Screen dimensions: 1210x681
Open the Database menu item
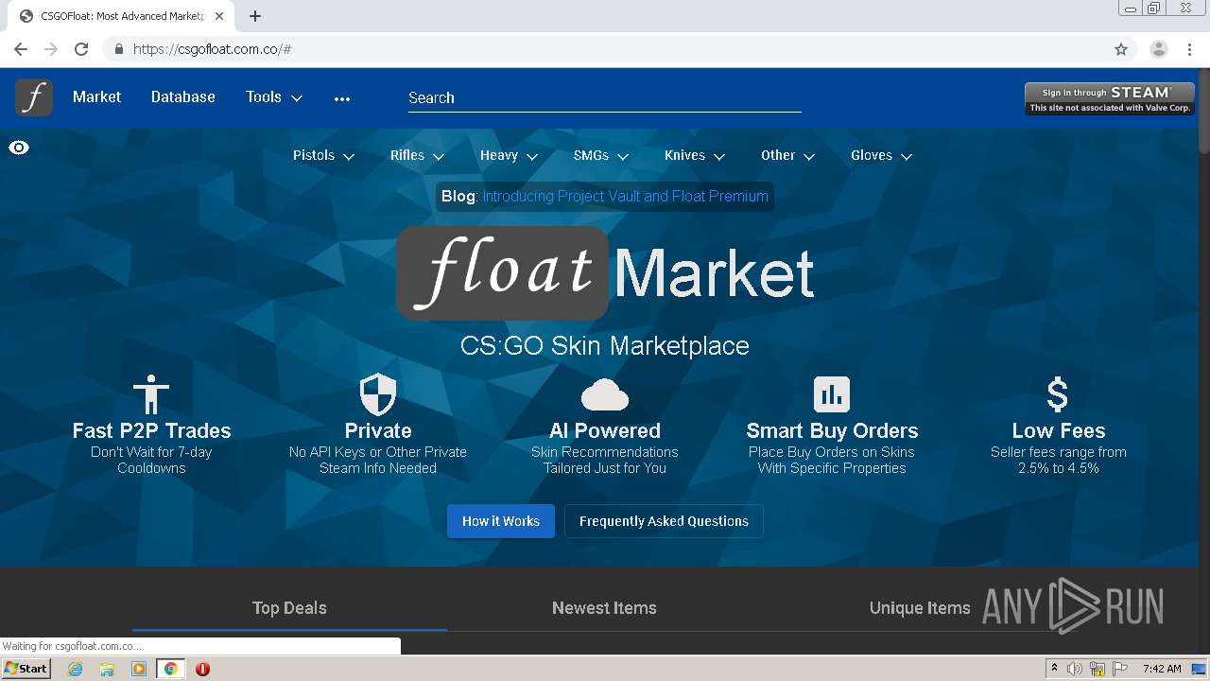pos(183,97)
